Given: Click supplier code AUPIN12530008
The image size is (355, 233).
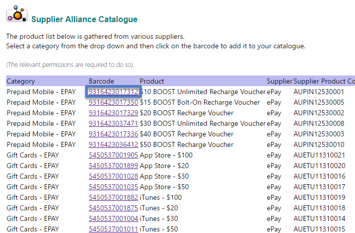Looking at the screenshot, I should tap(319, 123).
